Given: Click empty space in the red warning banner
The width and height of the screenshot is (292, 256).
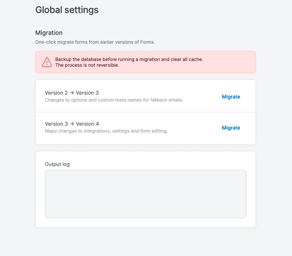Looking at the screenshot, I should point(230,62).
